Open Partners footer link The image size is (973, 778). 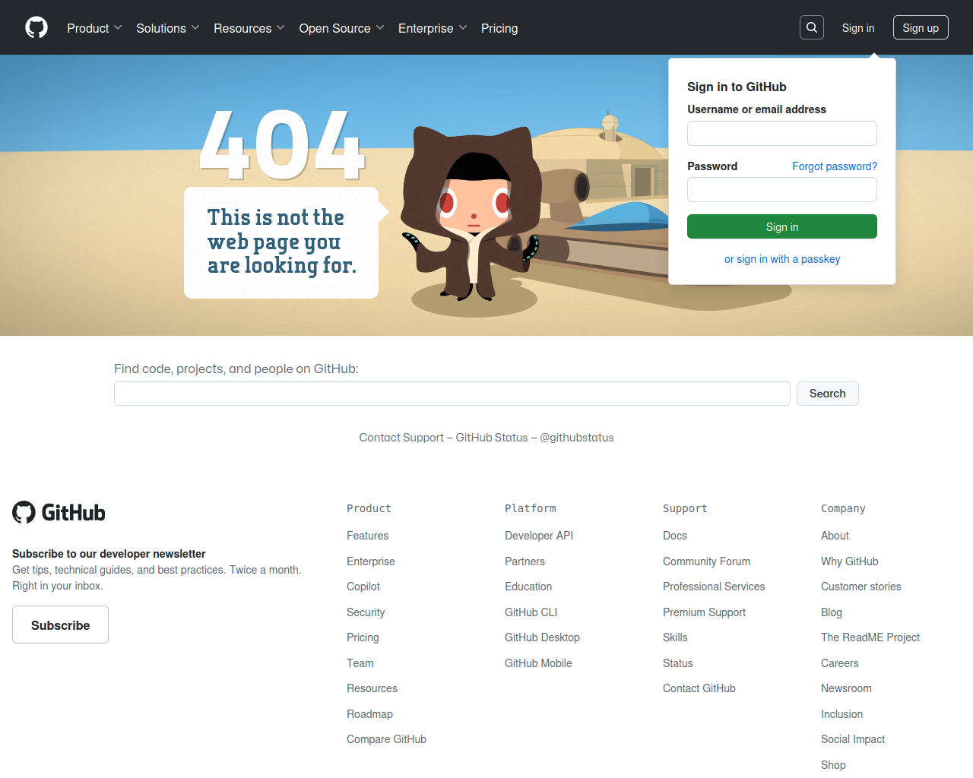click(x=525, y=561)
